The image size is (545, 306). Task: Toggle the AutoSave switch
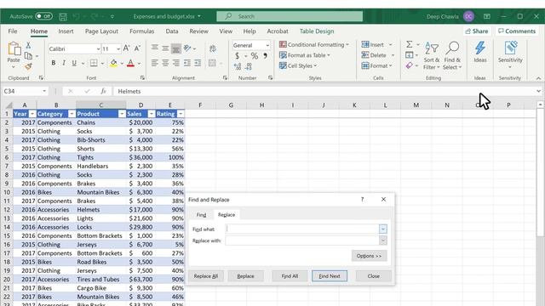tap(43, 16)
